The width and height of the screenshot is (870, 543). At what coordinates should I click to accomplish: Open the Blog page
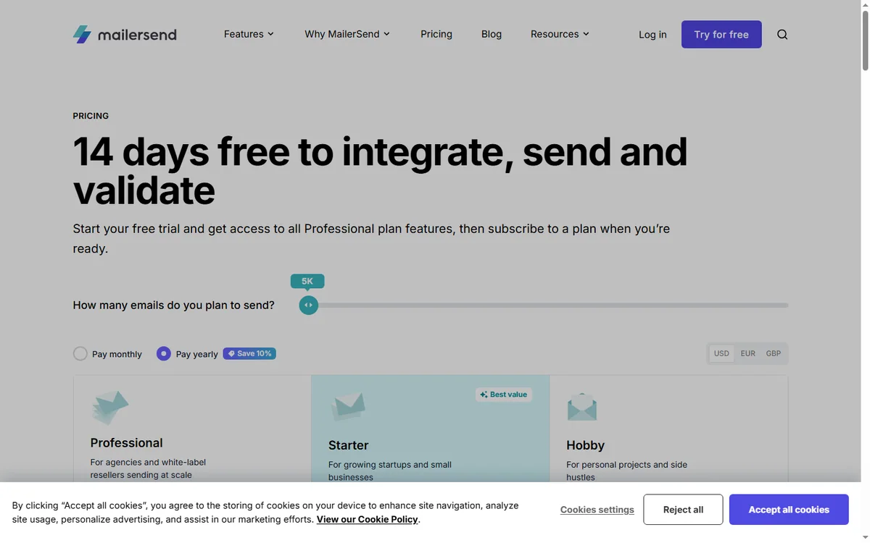tap(492, 34)
